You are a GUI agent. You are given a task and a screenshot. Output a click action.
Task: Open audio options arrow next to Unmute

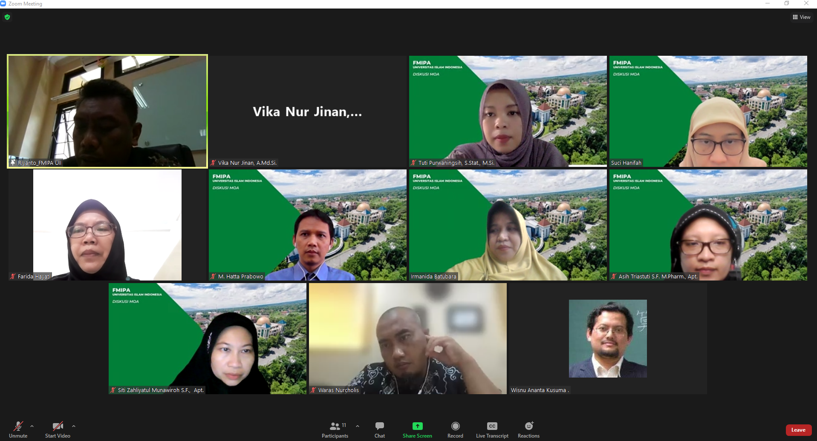point(32,426)
